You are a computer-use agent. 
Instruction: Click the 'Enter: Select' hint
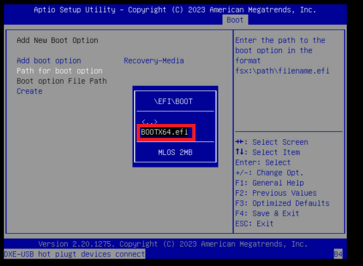[263, 163]
